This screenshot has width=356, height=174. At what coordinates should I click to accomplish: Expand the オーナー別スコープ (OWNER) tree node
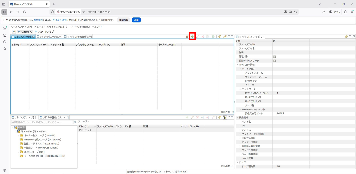[18, 136]
